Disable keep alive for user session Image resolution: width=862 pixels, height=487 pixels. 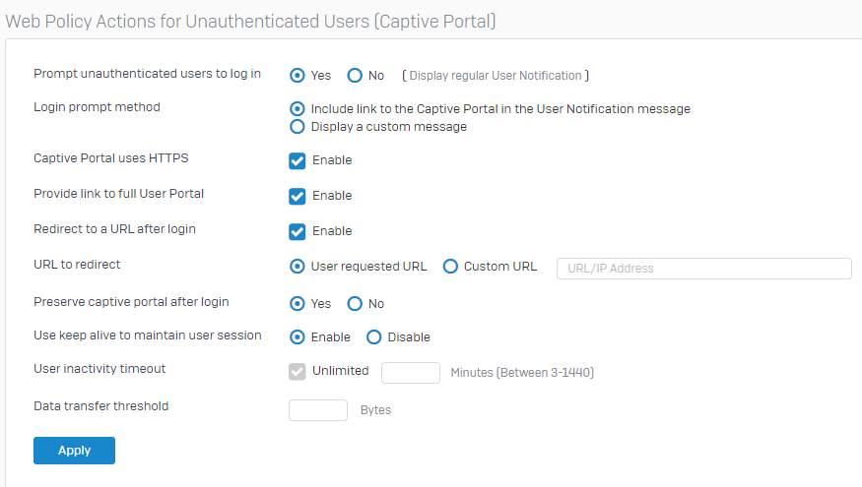373,337
